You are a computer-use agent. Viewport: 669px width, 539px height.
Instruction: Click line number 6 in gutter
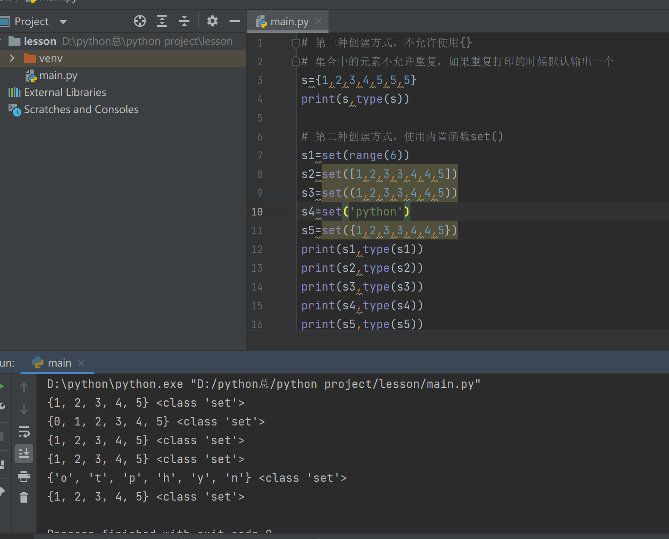pyautogui.click(x=260, y=137)
